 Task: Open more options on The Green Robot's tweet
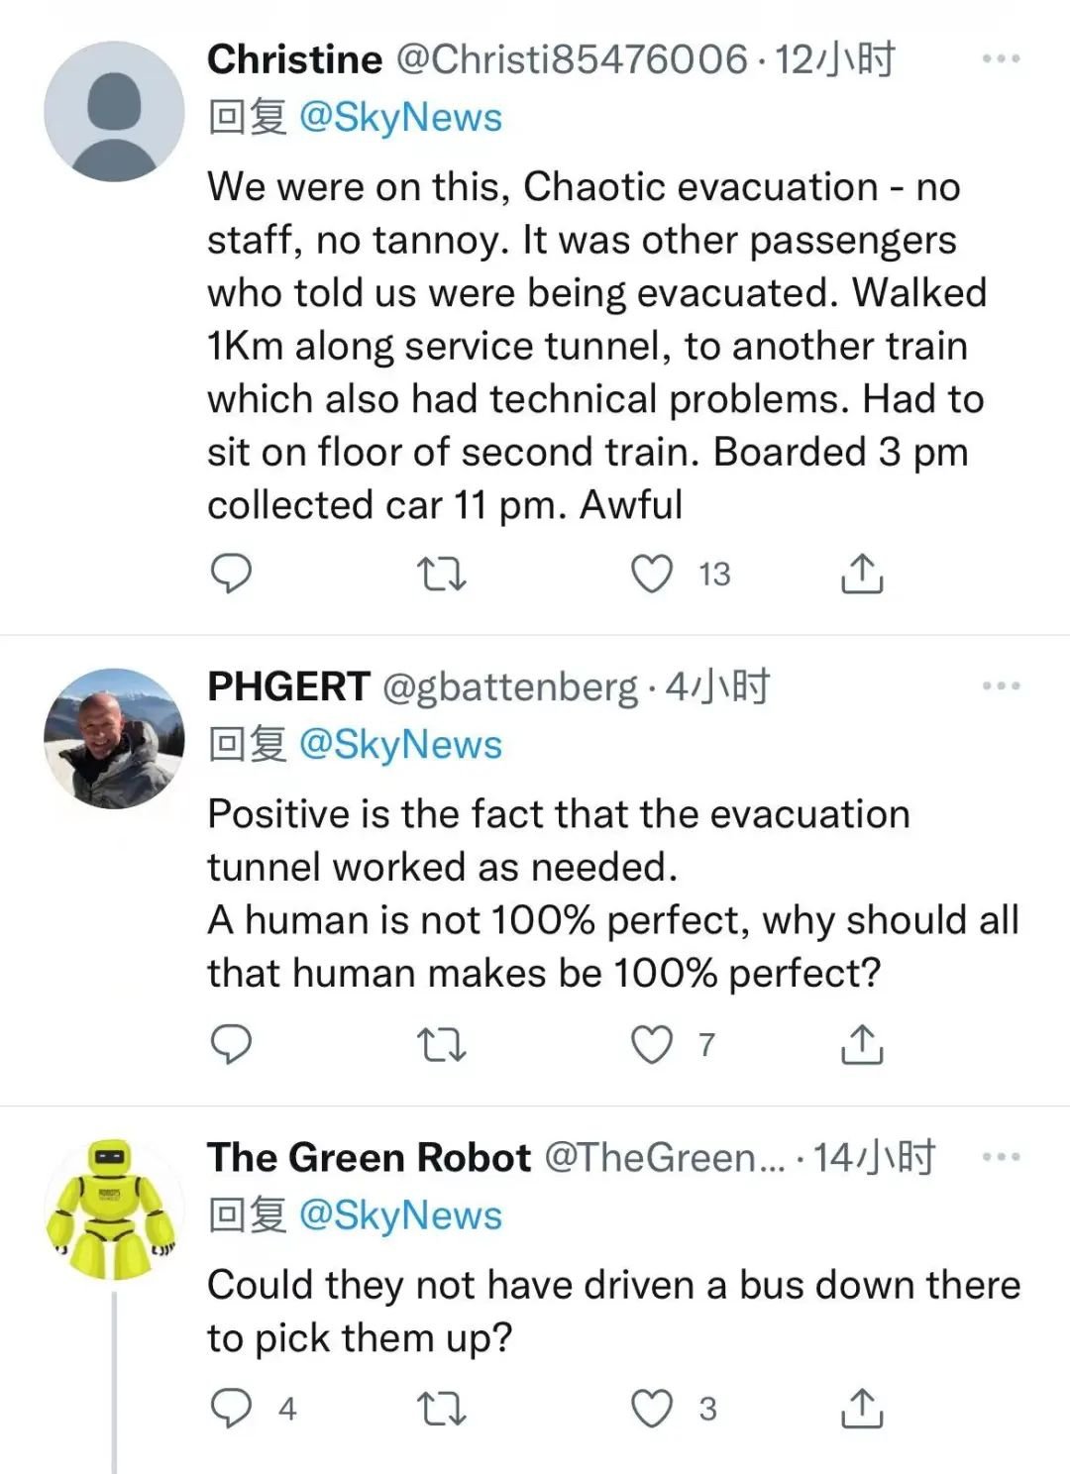click(1001, 1156)
